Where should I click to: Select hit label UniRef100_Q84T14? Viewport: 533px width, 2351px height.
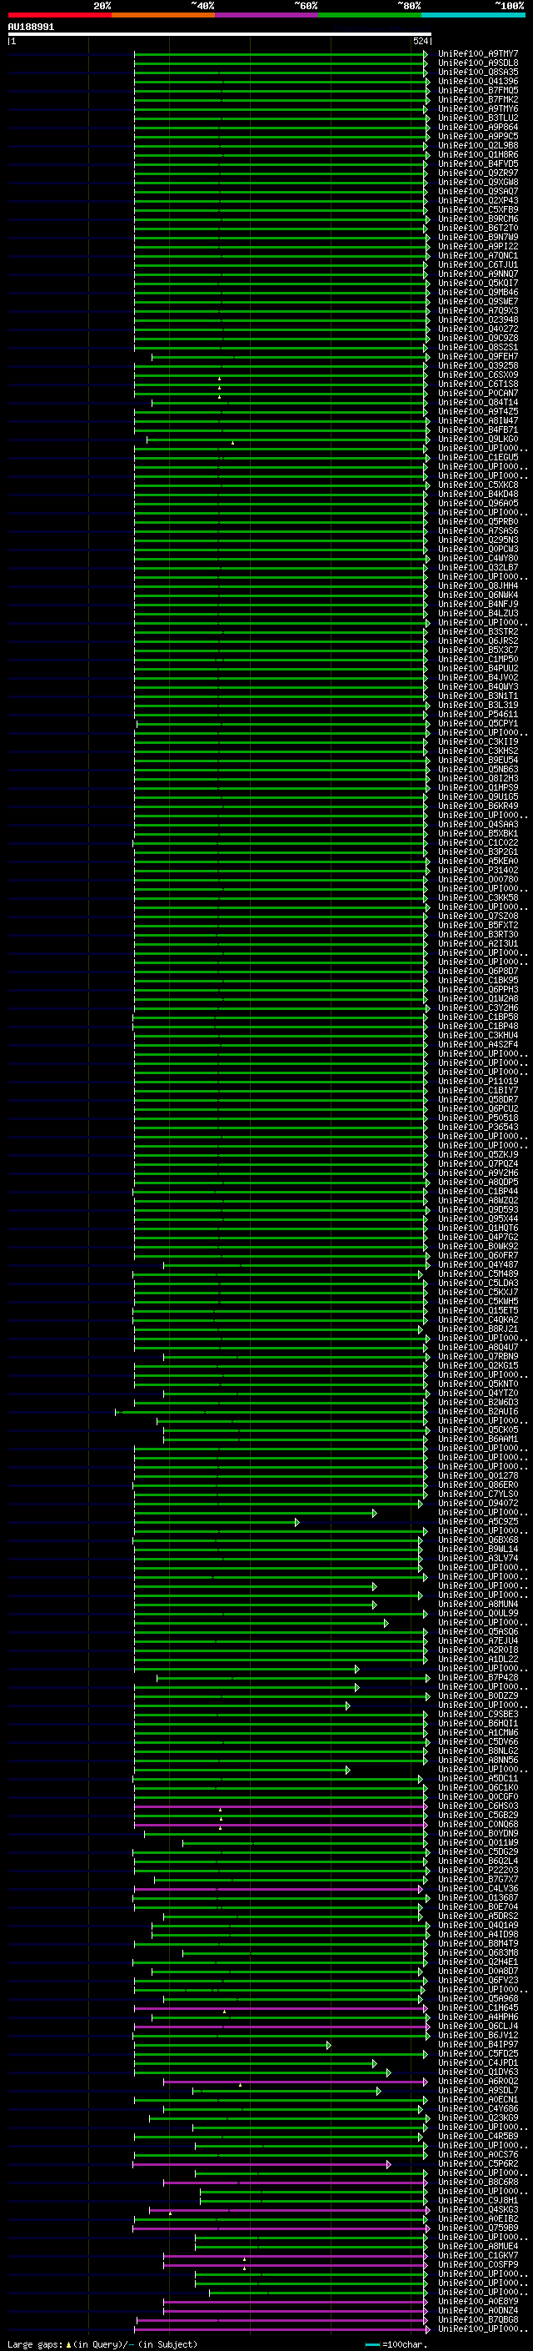tap(477, 403)
